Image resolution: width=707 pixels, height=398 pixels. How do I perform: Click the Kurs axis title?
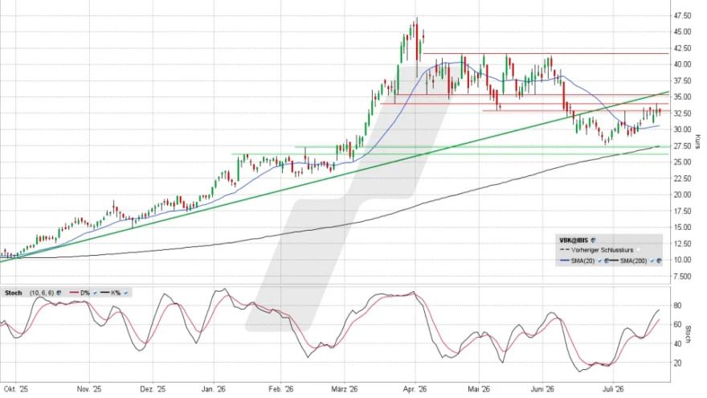tap(697, 142)
